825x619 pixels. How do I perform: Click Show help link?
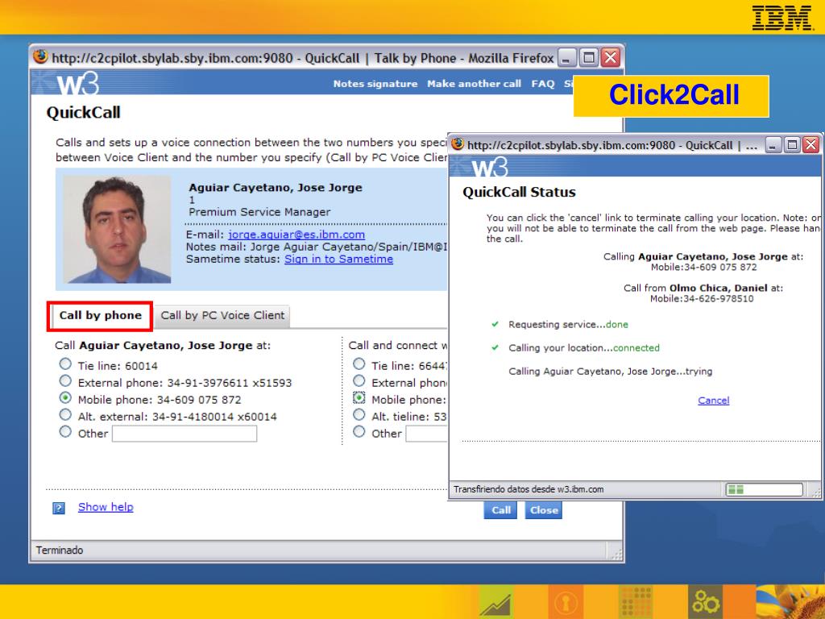[106, 507]
